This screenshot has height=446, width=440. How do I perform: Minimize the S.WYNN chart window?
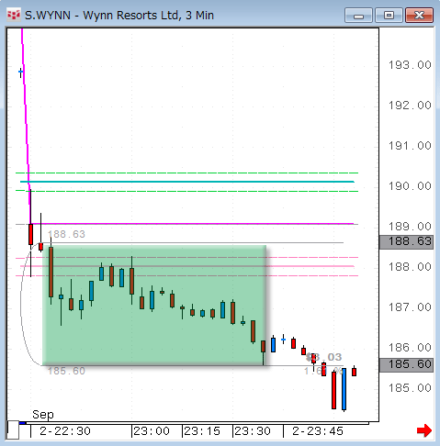tap(358, 16)
